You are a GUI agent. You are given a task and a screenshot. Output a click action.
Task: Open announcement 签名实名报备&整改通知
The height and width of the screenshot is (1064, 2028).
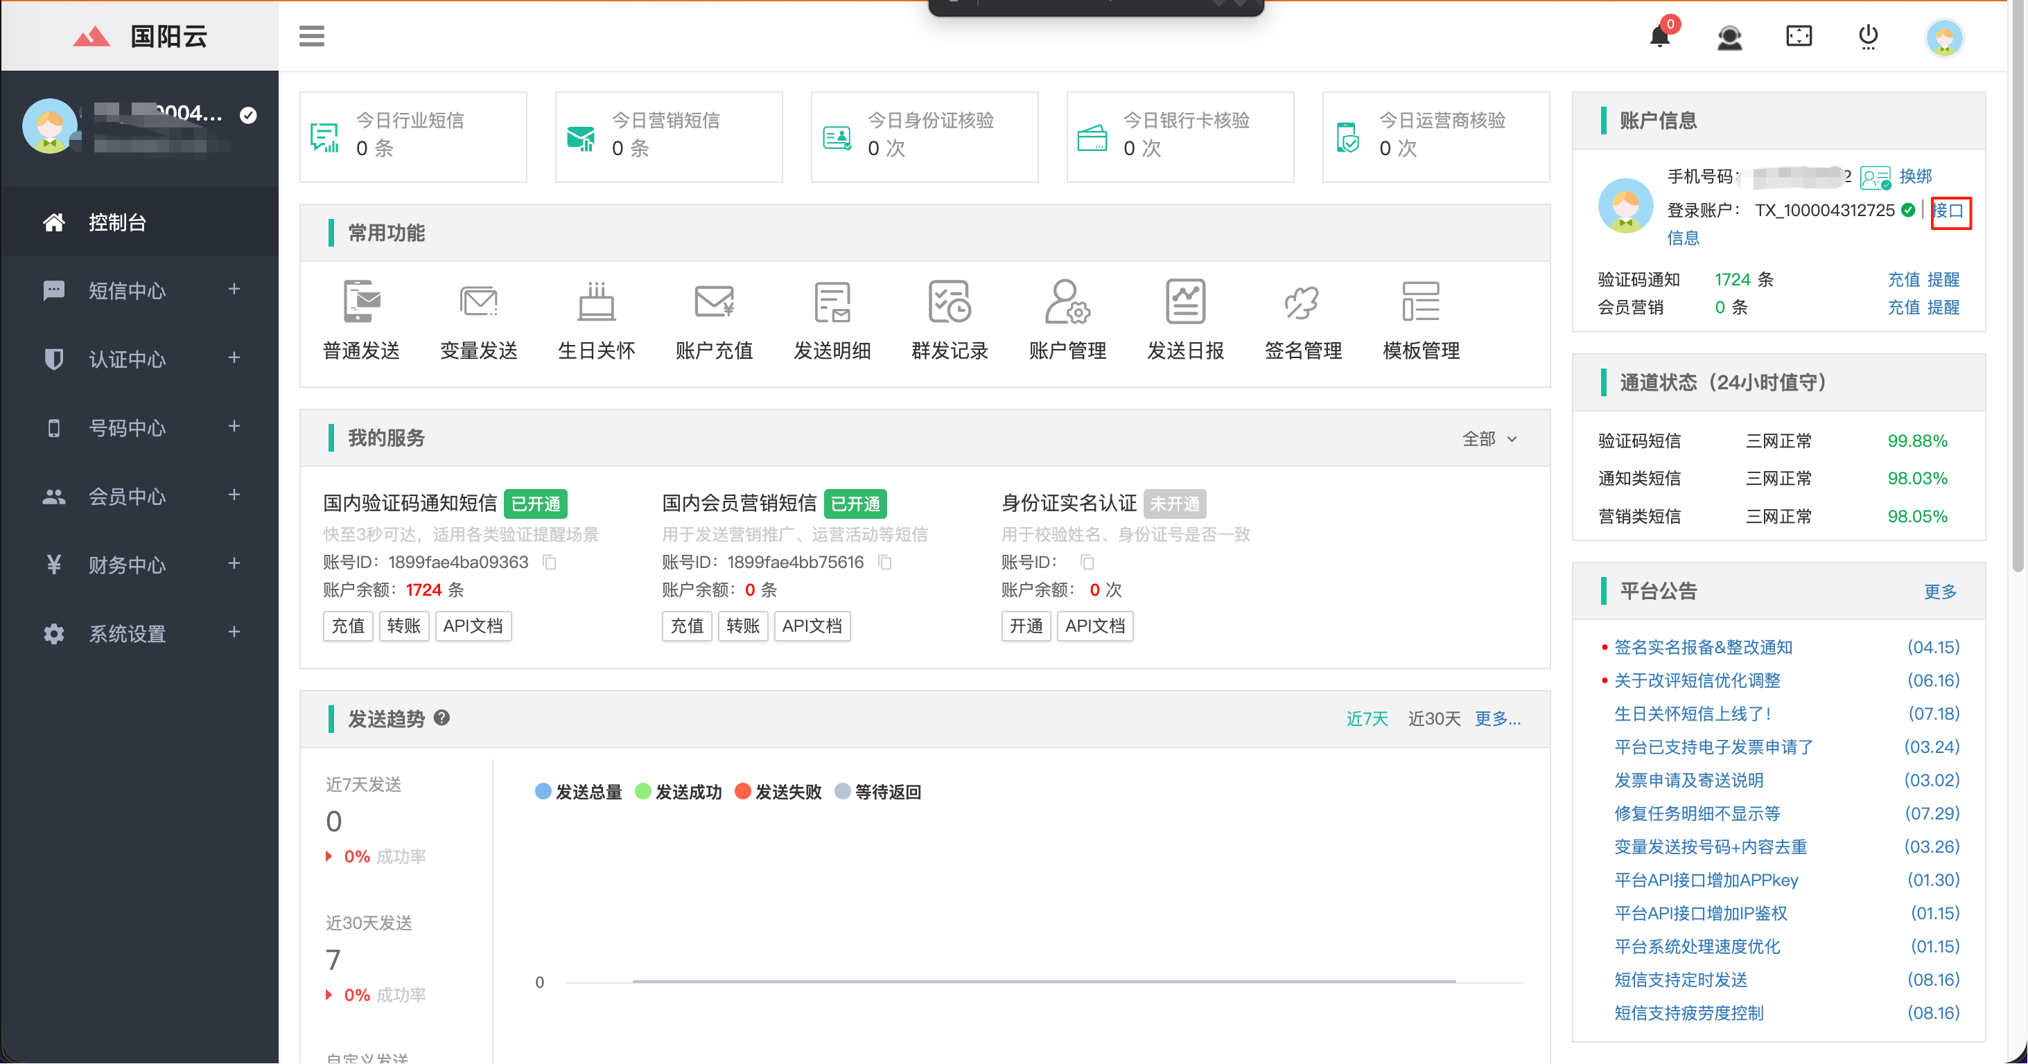[x=1703, y=647]
